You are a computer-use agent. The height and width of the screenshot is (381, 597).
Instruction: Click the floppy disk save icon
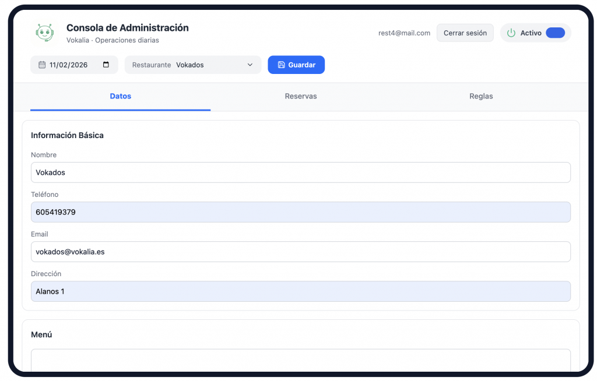click(x=281, y=65)
